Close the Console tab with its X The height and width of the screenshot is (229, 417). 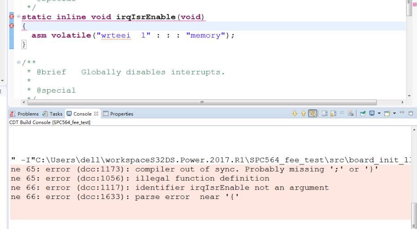(96, 114)
